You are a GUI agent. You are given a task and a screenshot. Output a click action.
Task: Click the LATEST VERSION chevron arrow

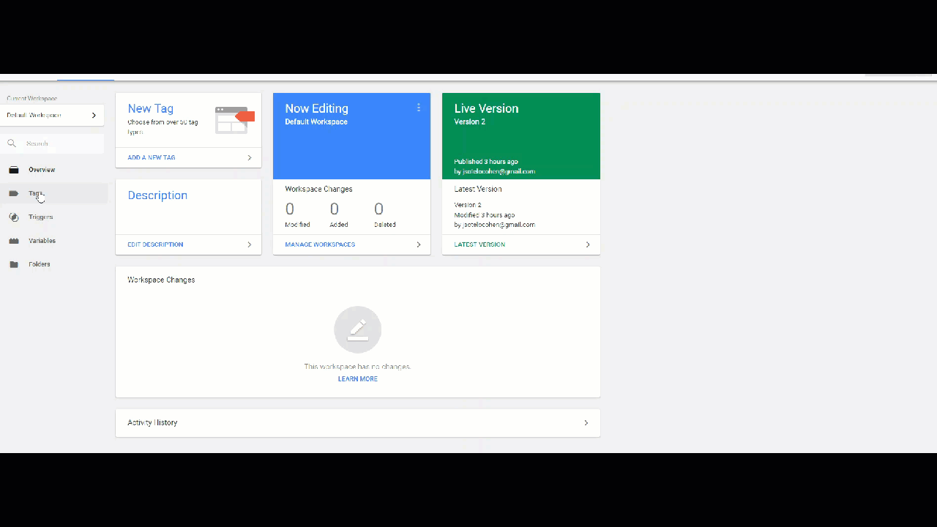pos(588,244)
